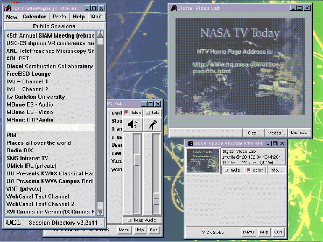Click the Digital Video Lab window title icon
Image resolution: width=323 pixels, height=242 pixels.
(x=173, y=8)
